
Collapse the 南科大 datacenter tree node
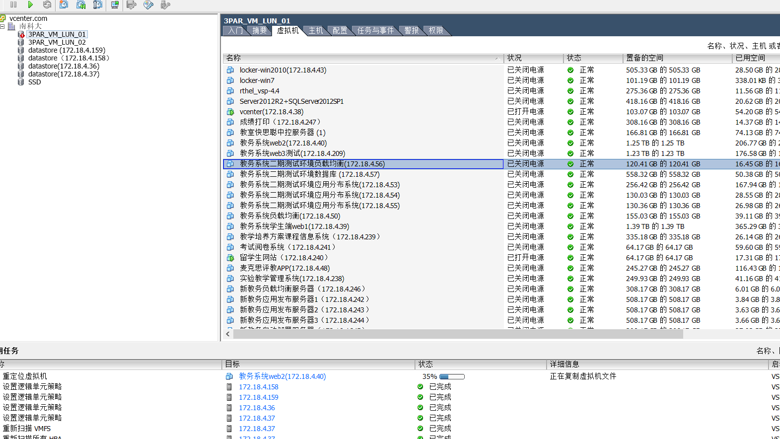[2, 26]
